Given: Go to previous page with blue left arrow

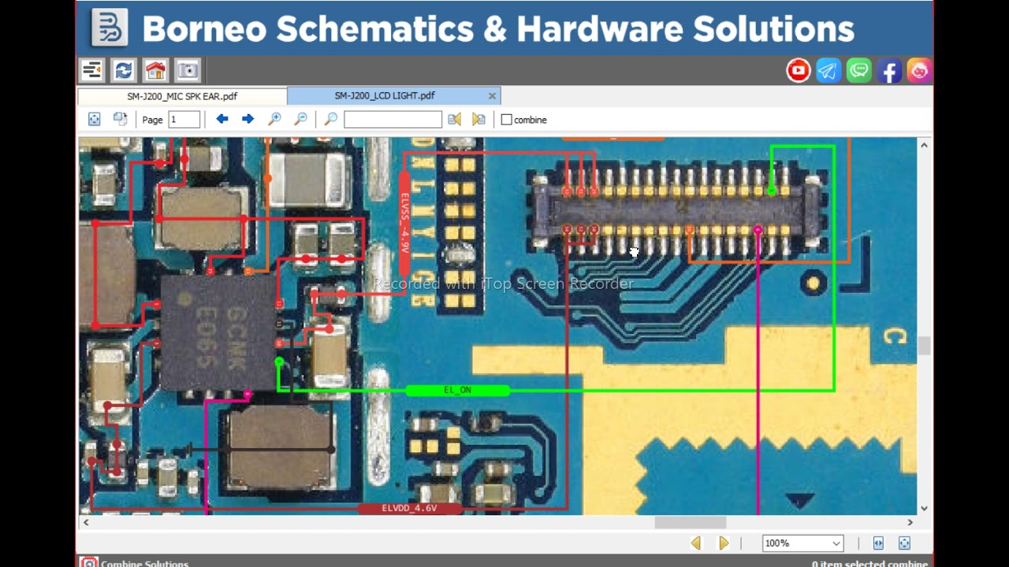Looking at the screenshot, I should coord(222,119).
